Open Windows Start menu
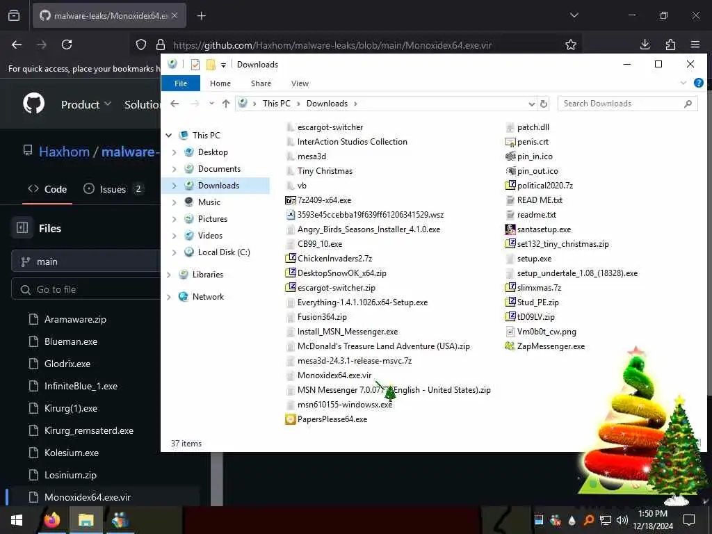 click(17, 520)
